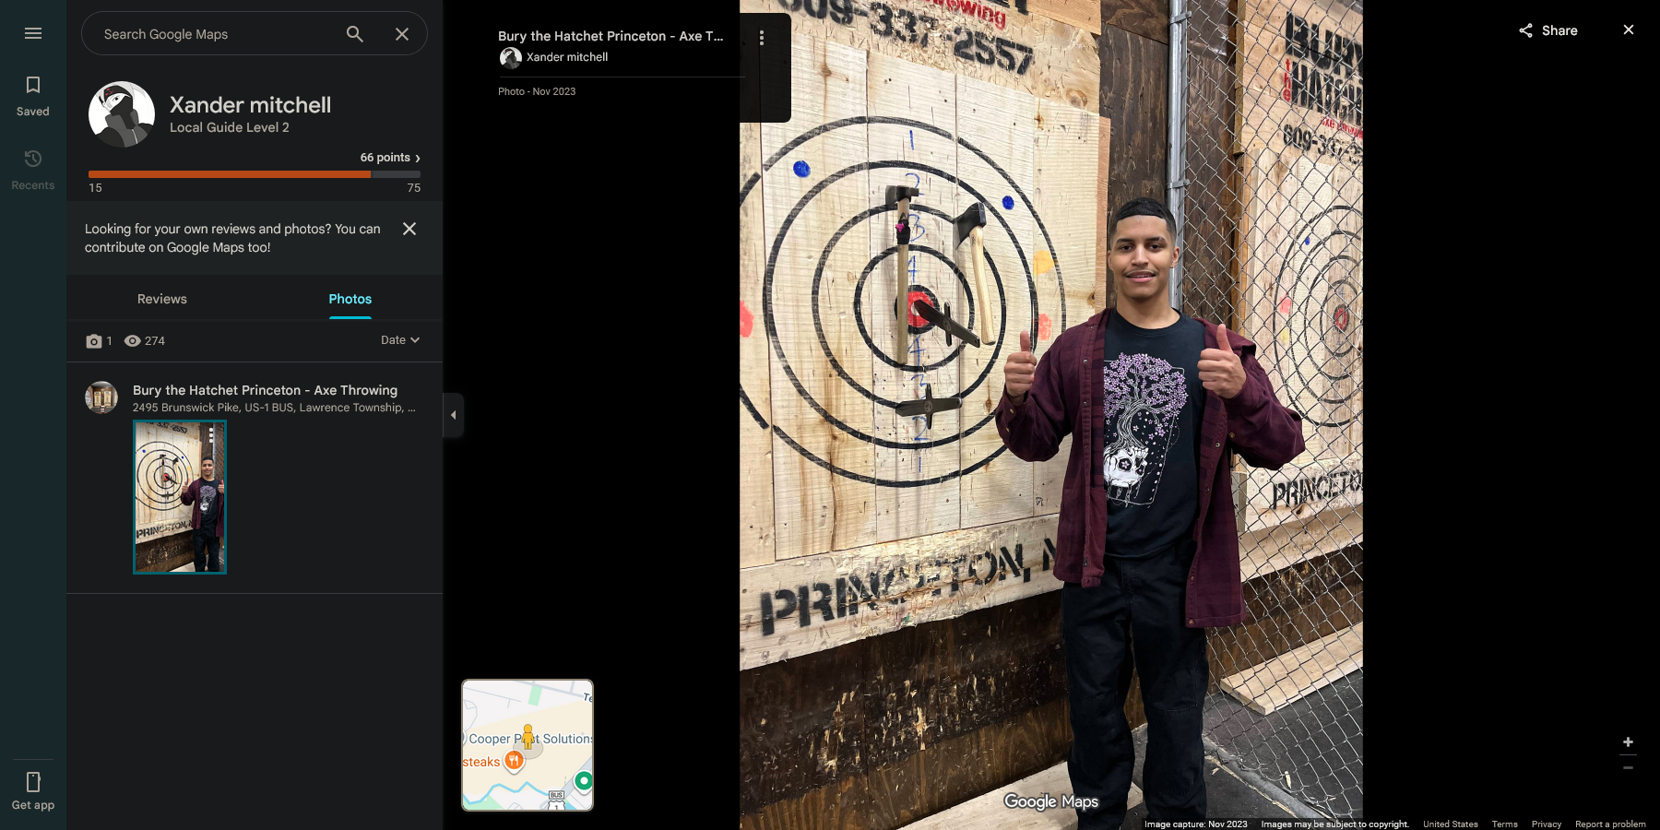1660x830 pixels.
Task: Click the Search Google Maps field
Action: coord(219,34)
